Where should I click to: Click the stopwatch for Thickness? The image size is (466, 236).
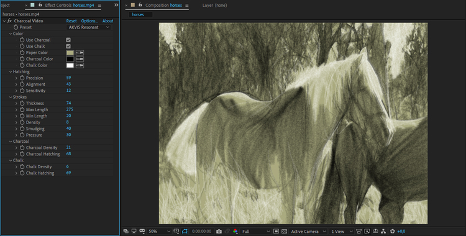22,104
